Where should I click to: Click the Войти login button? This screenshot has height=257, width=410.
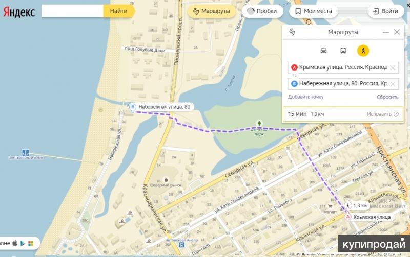tap(386, 11)
